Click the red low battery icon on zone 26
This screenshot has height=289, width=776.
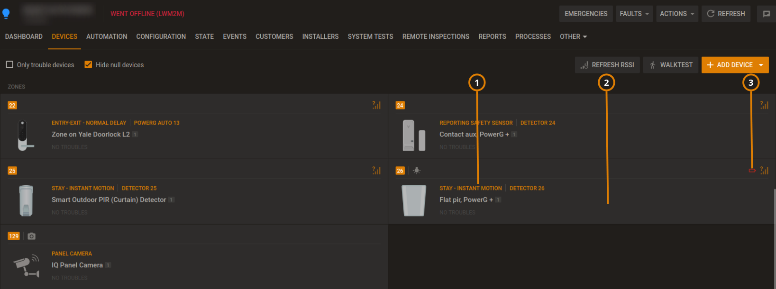(752, 171)
